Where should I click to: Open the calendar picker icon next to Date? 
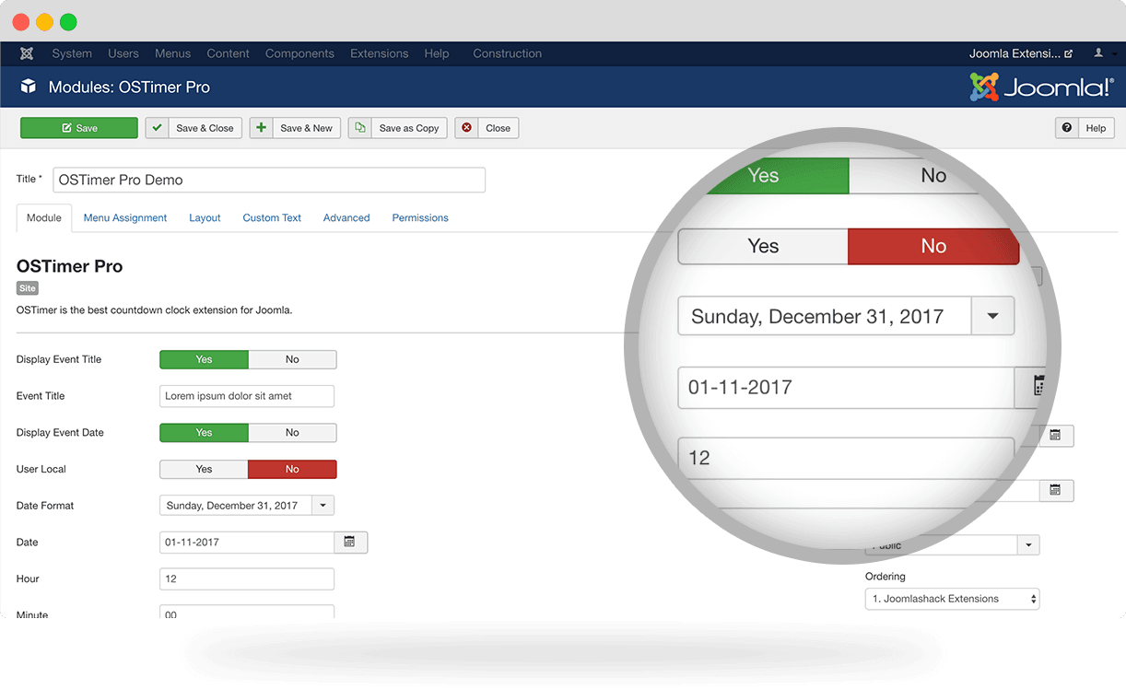350,542
